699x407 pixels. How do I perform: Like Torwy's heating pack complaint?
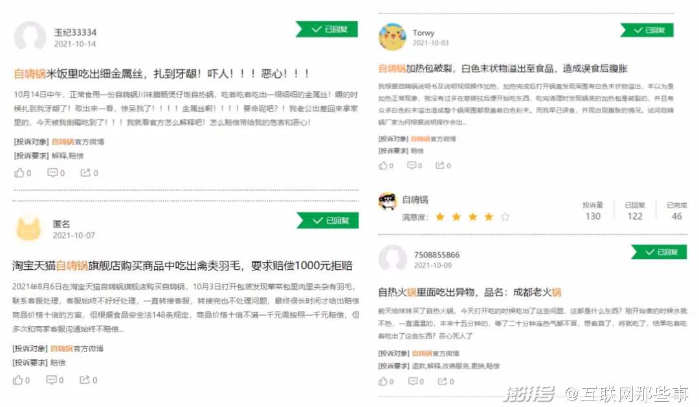tap(383, 166)
